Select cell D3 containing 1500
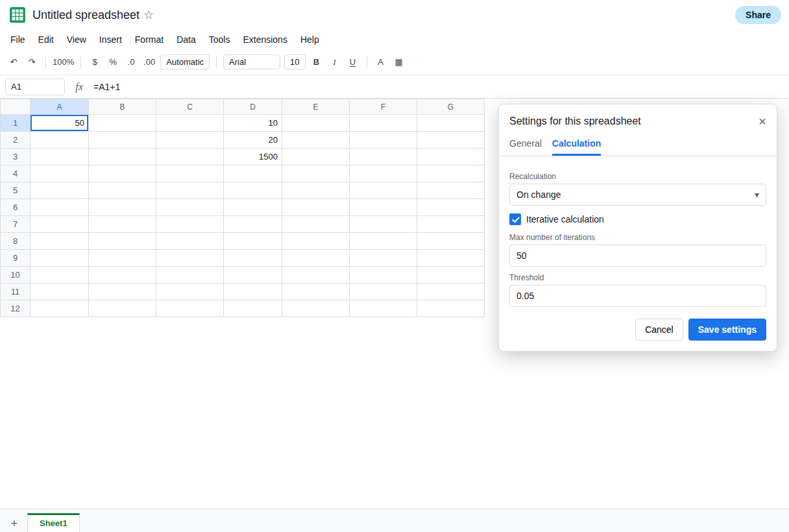 (253, 157)
